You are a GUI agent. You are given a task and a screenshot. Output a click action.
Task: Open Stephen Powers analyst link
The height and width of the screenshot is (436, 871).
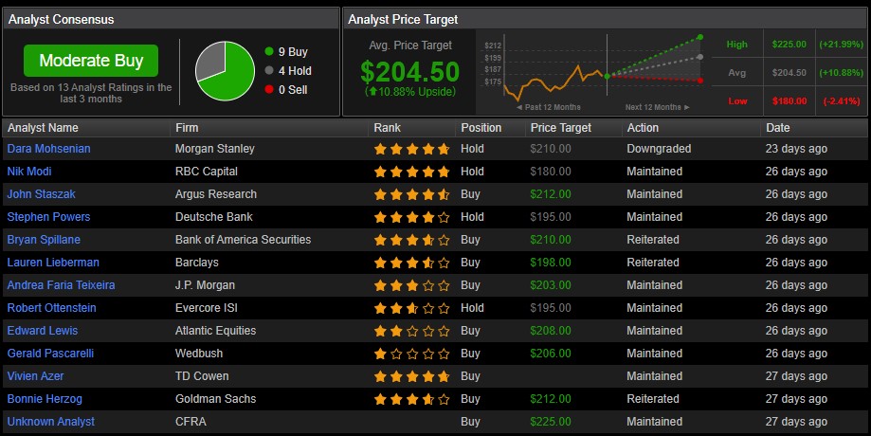49,217
